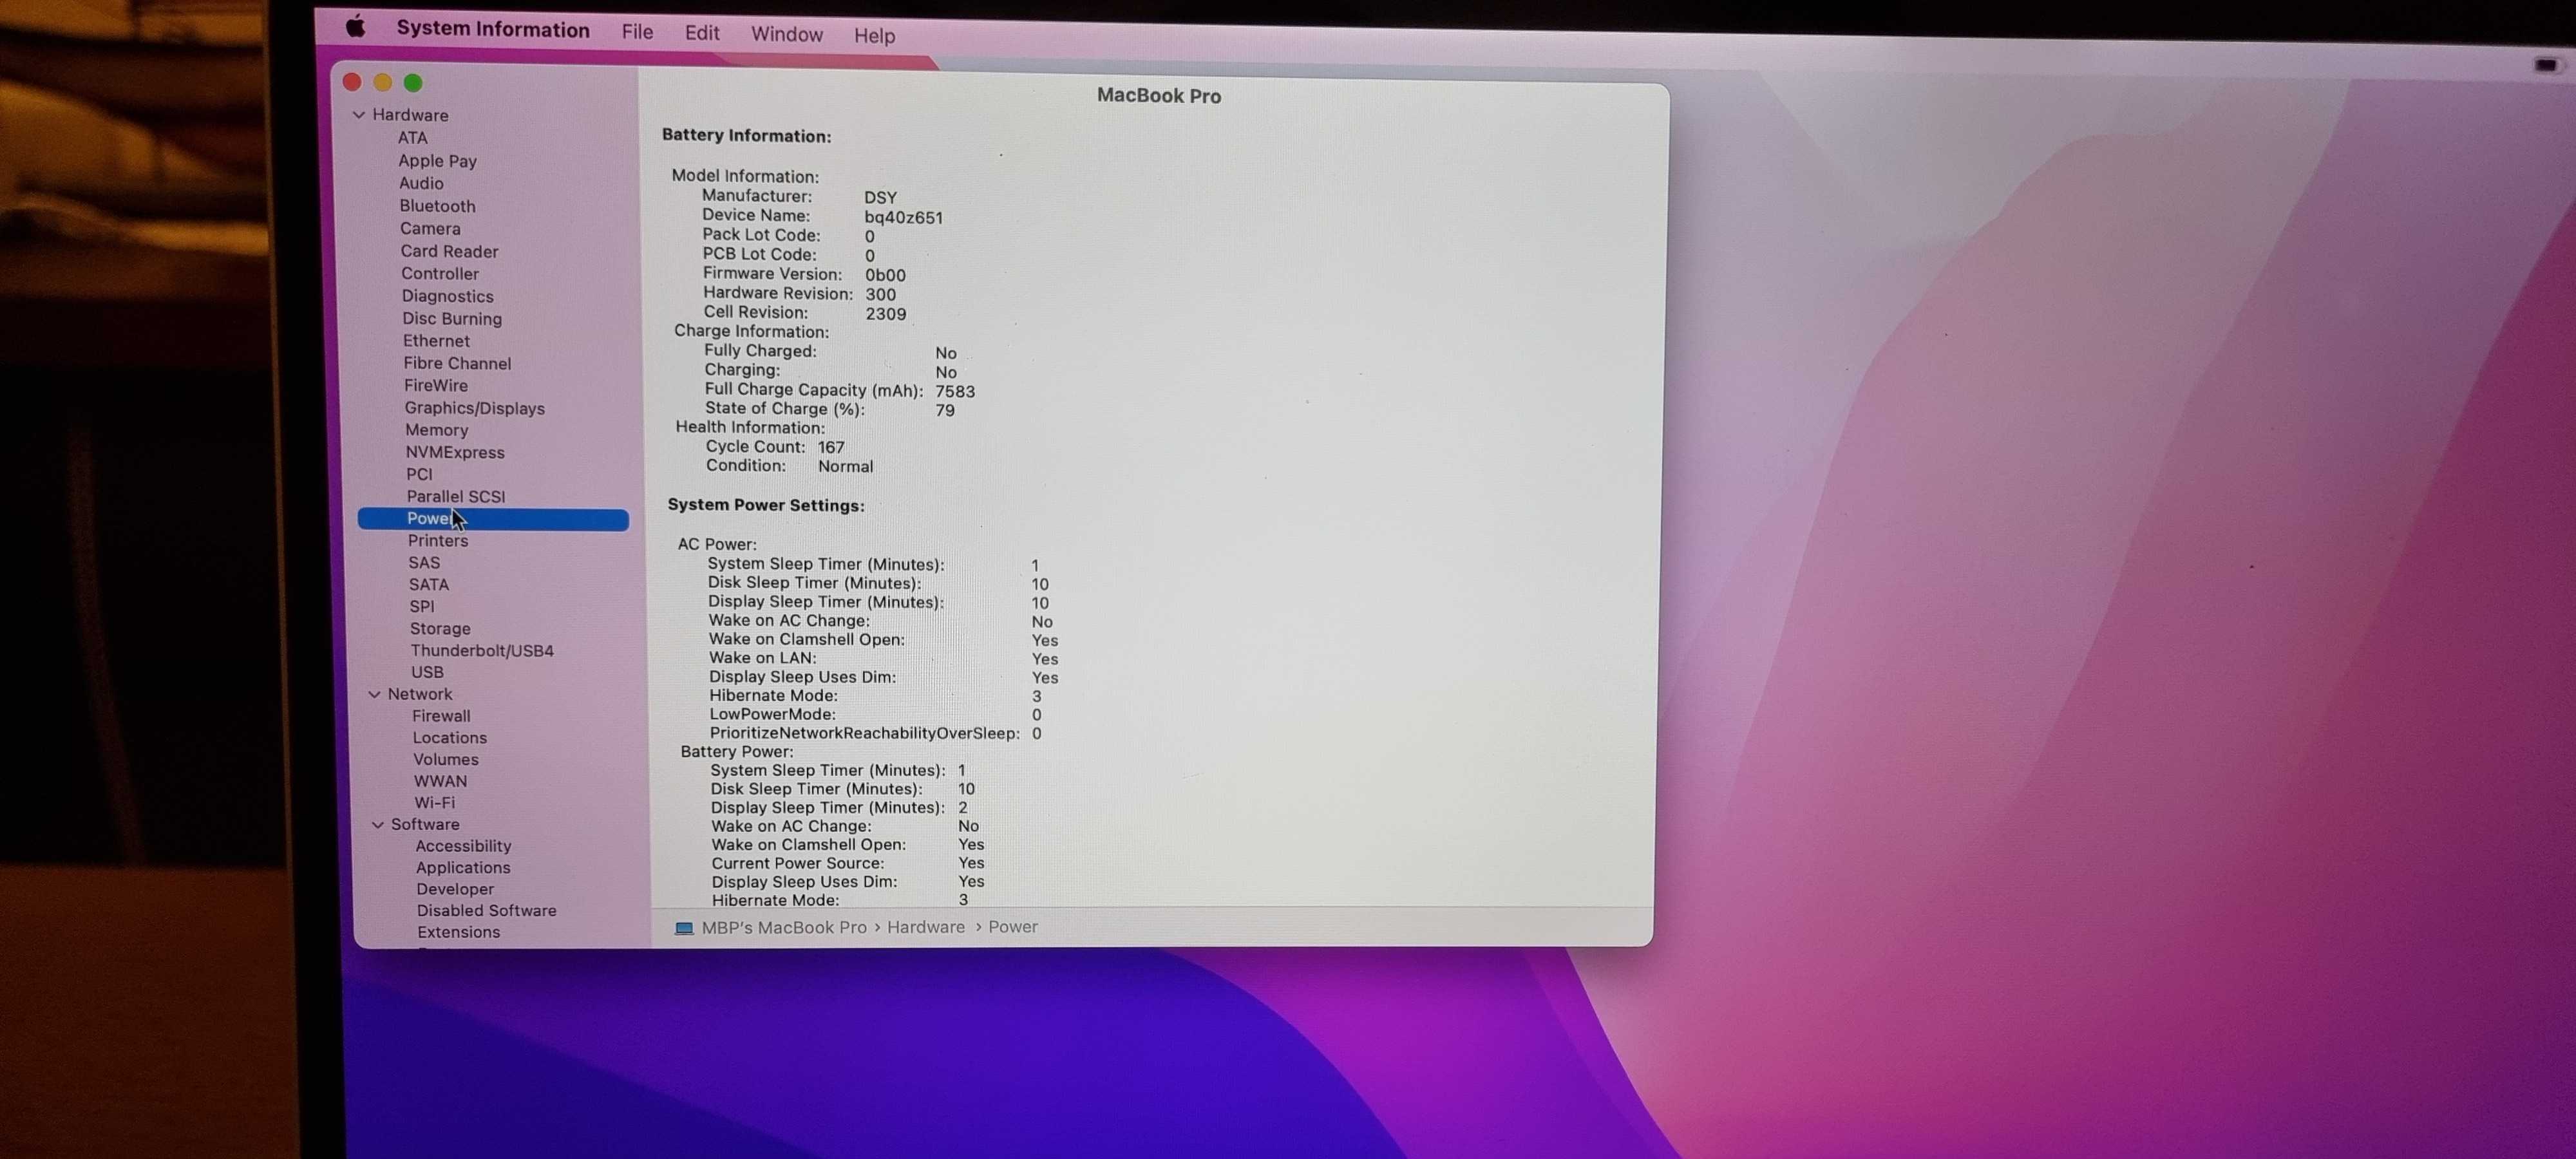The height and width of the screenshot is (1159, 2576).
Task: Select Bluetooth in the sidebar
Action: (437, 206)
